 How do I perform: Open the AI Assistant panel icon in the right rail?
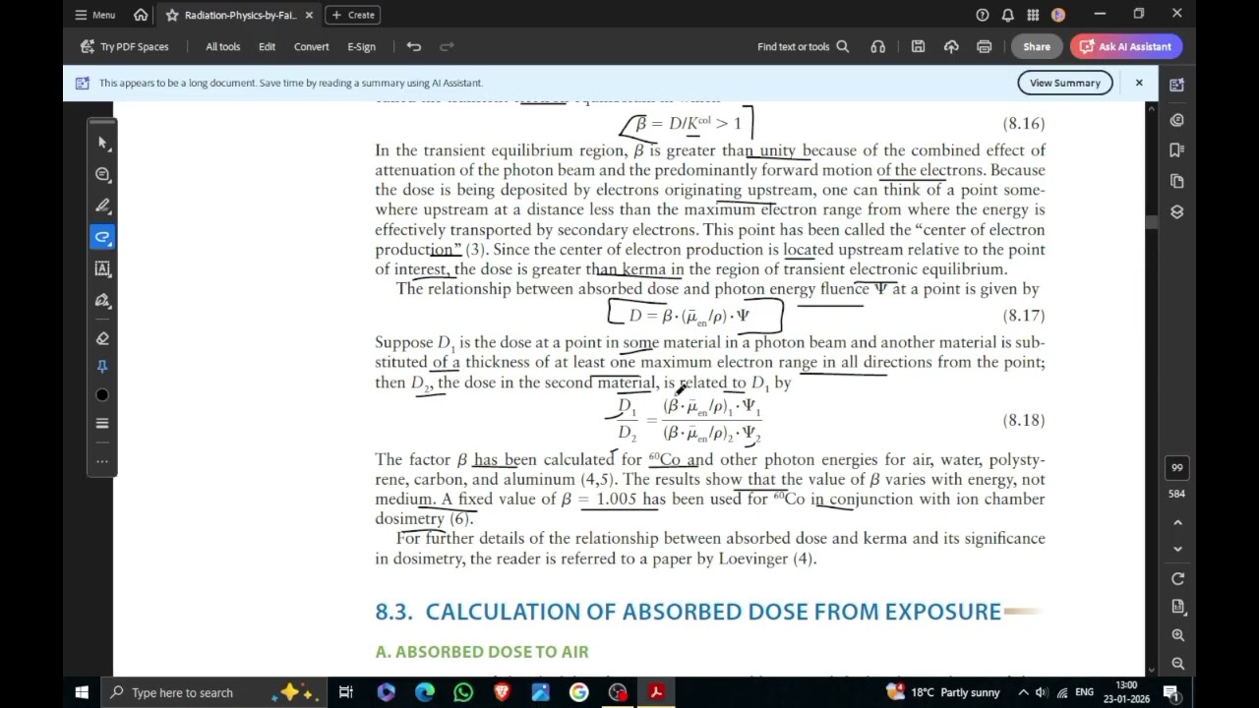(1176, 85)
